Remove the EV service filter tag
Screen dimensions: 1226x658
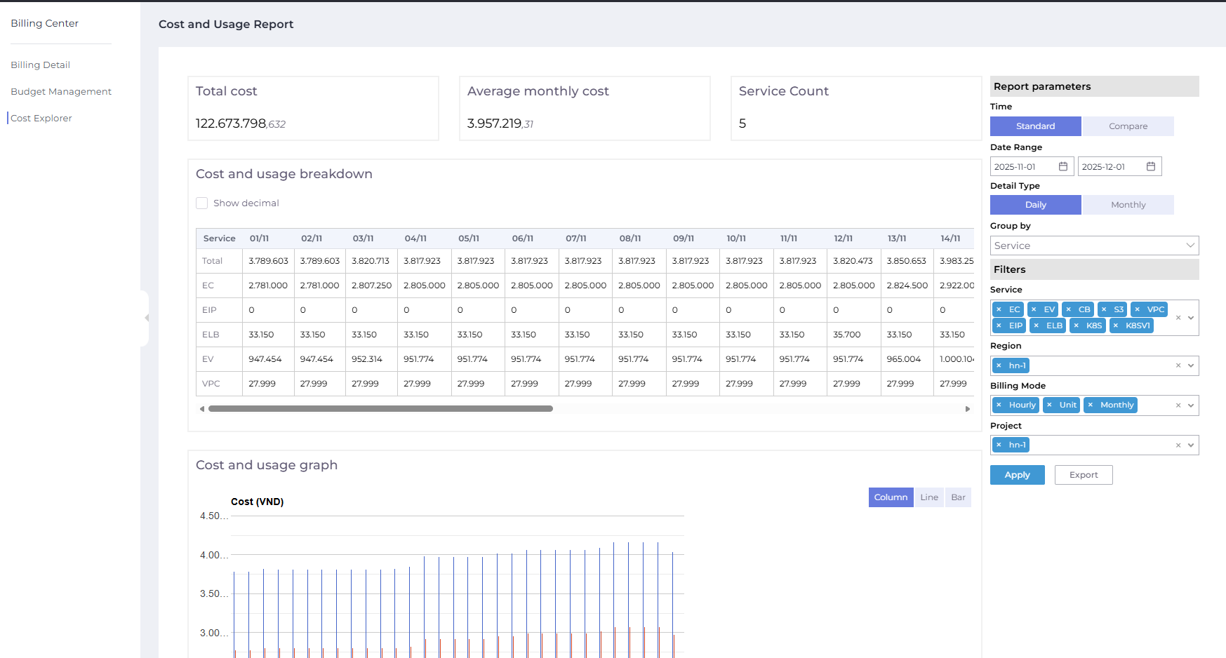coord(1034,309)
